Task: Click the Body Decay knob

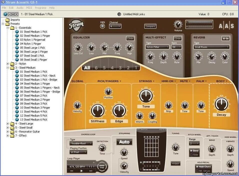Action: click(221, 104)
